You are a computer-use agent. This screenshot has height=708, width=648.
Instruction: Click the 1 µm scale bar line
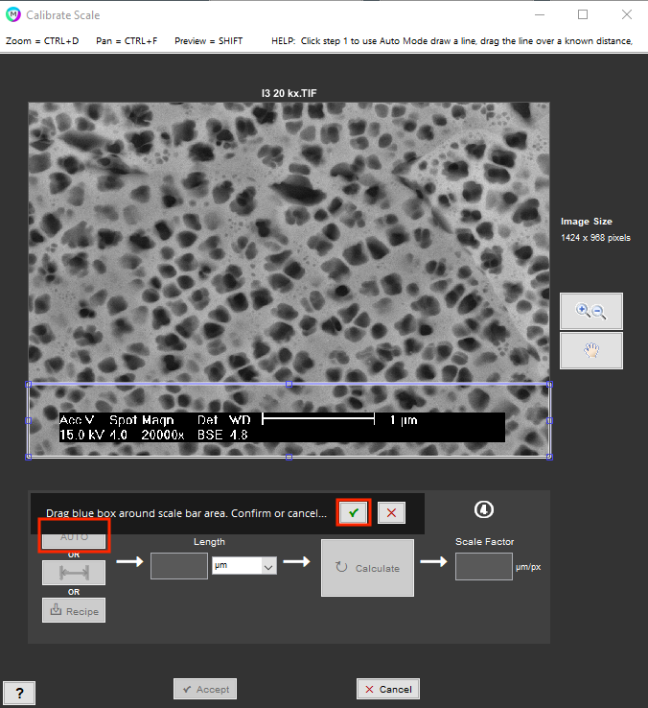pos(317,419)
